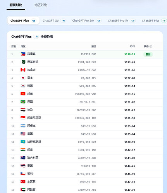Select the ChatGPT Pro 20x plan tab
The width and height of the screenshot is (167, 193).
(x=86, y=20)
